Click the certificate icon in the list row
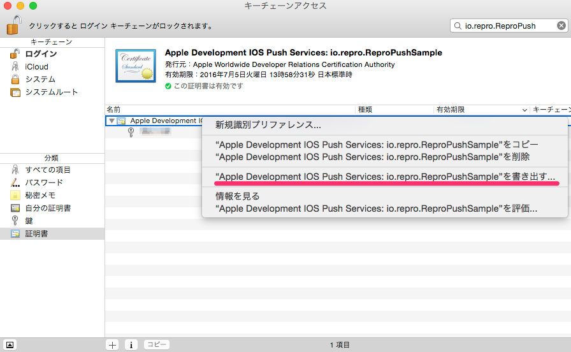 (x=121, y=121)
